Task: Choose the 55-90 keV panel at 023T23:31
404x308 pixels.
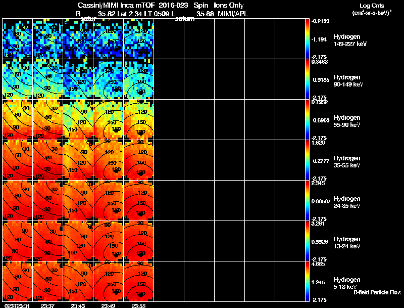Action: point(18,120)
